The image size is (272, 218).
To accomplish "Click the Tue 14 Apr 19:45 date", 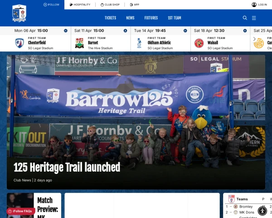I will (150, 30).
